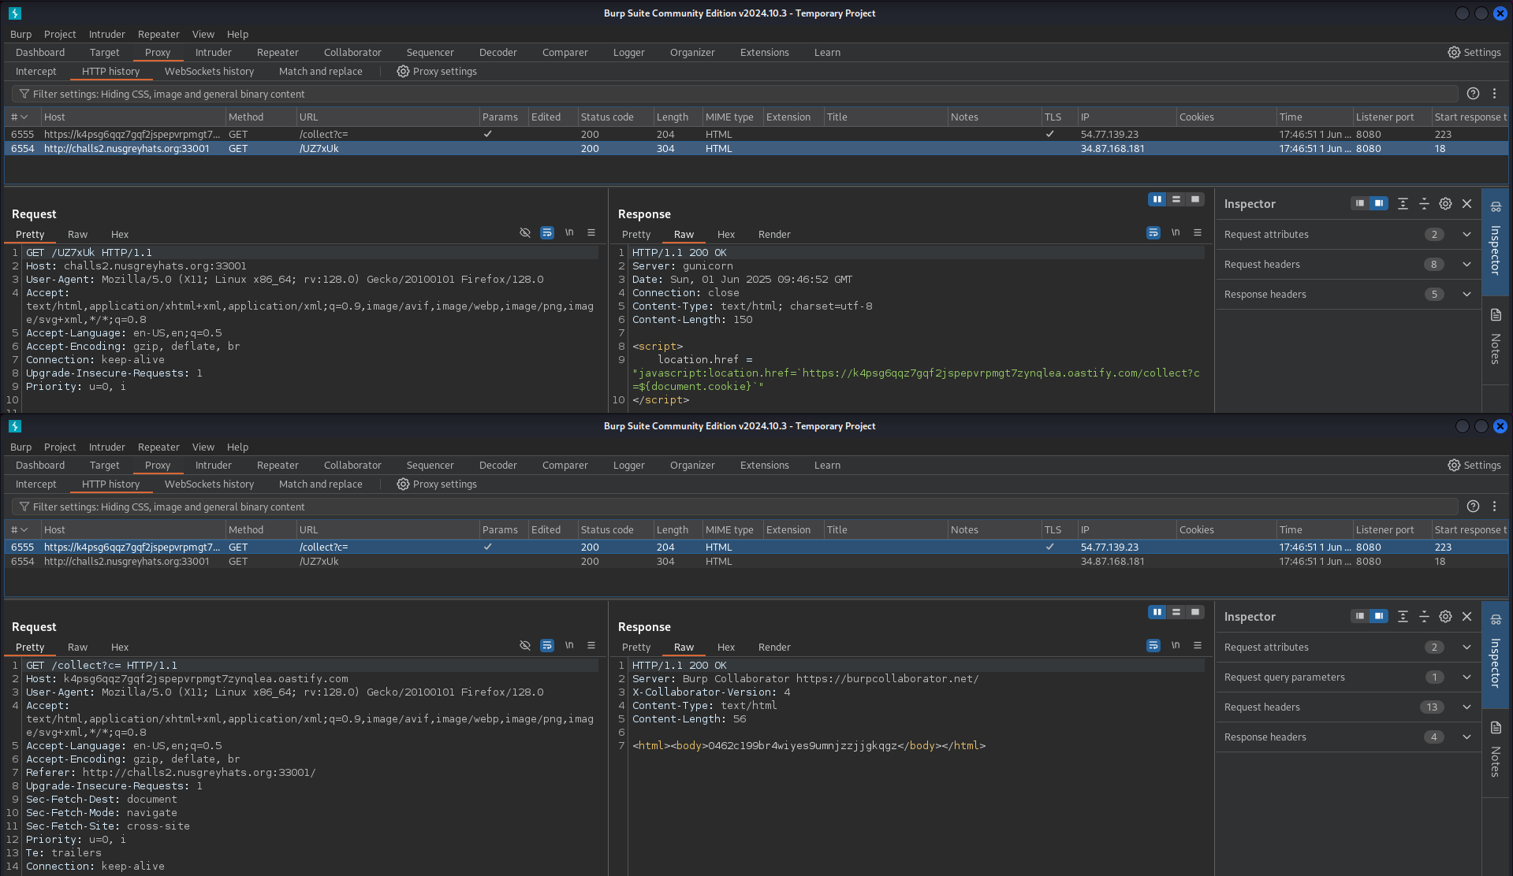Image resolution: width=1513 pixels, height=876 pixels.
Task: Toggle \n newline display in lower Response
Action: click(x=1176, y=646)
